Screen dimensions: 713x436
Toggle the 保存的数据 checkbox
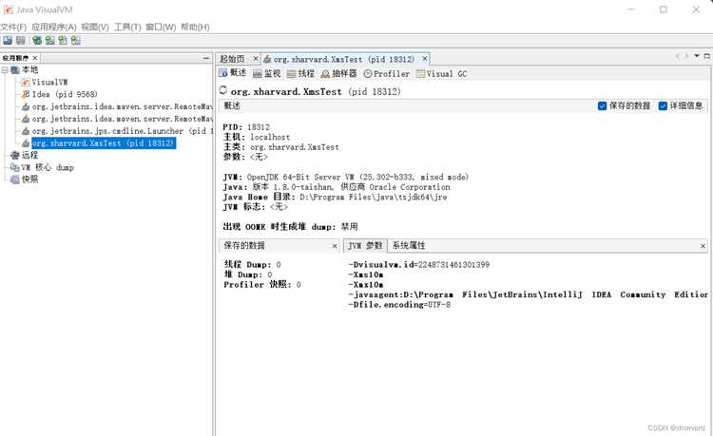coord(602,105)
